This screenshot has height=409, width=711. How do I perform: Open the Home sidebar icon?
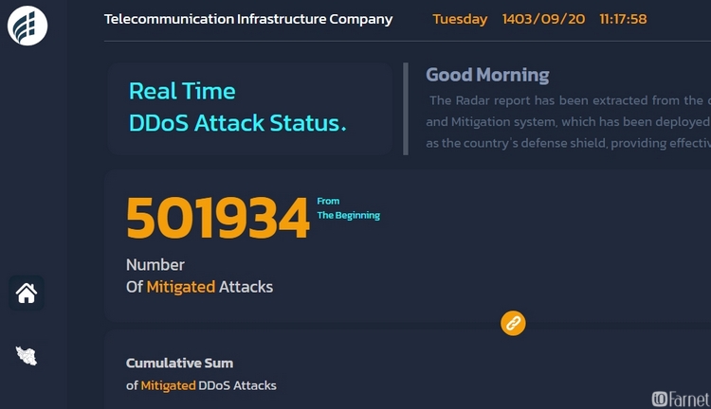click(x=27, y=293)
